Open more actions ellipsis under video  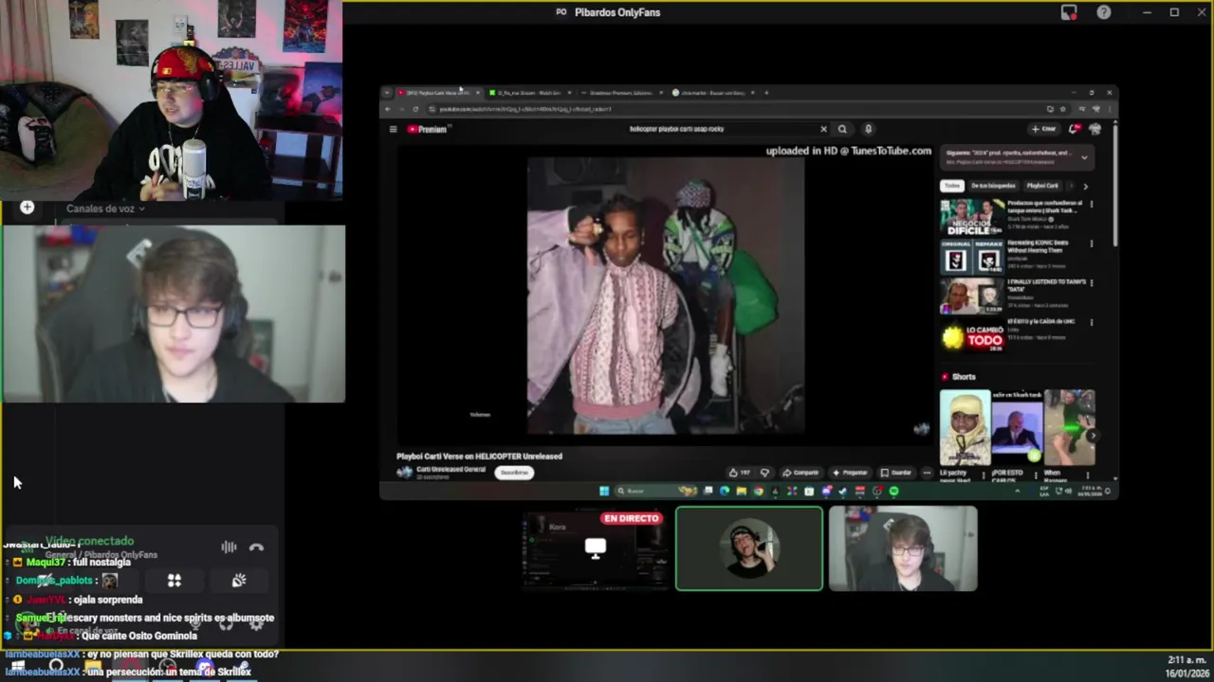coord(927,473)
